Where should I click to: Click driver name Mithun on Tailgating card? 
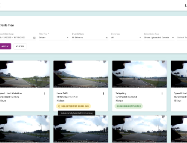119,100
